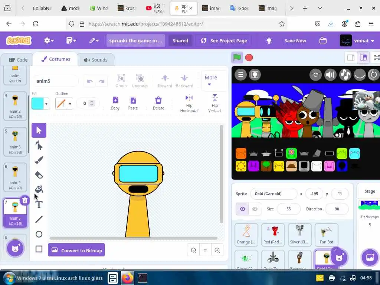This screenshot has height=285, width=380.
Task: Open the vmnat account menu
Action: click(358, 40)
